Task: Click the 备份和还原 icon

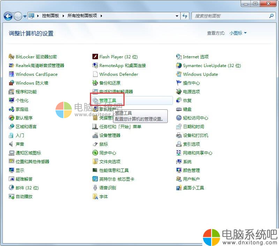Action: (95, 83)
